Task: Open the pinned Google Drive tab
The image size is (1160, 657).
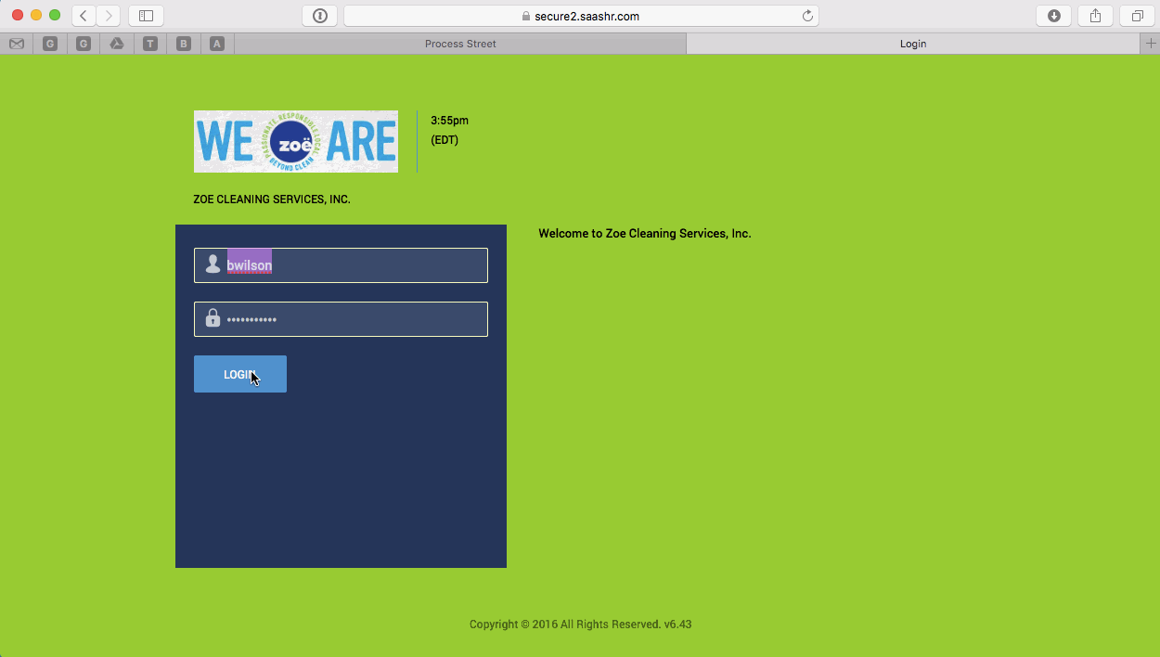Action: click(117, 44)
